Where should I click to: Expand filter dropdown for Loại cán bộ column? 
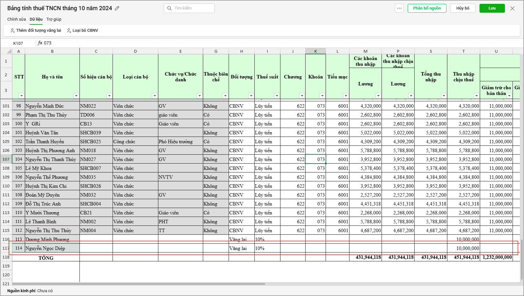coord(155,96)
